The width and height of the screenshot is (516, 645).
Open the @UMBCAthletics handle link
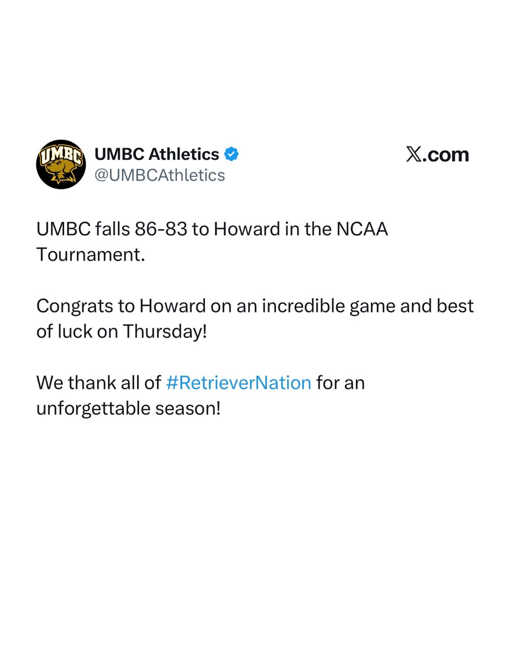pyautogui.click(x=159, y=175)
